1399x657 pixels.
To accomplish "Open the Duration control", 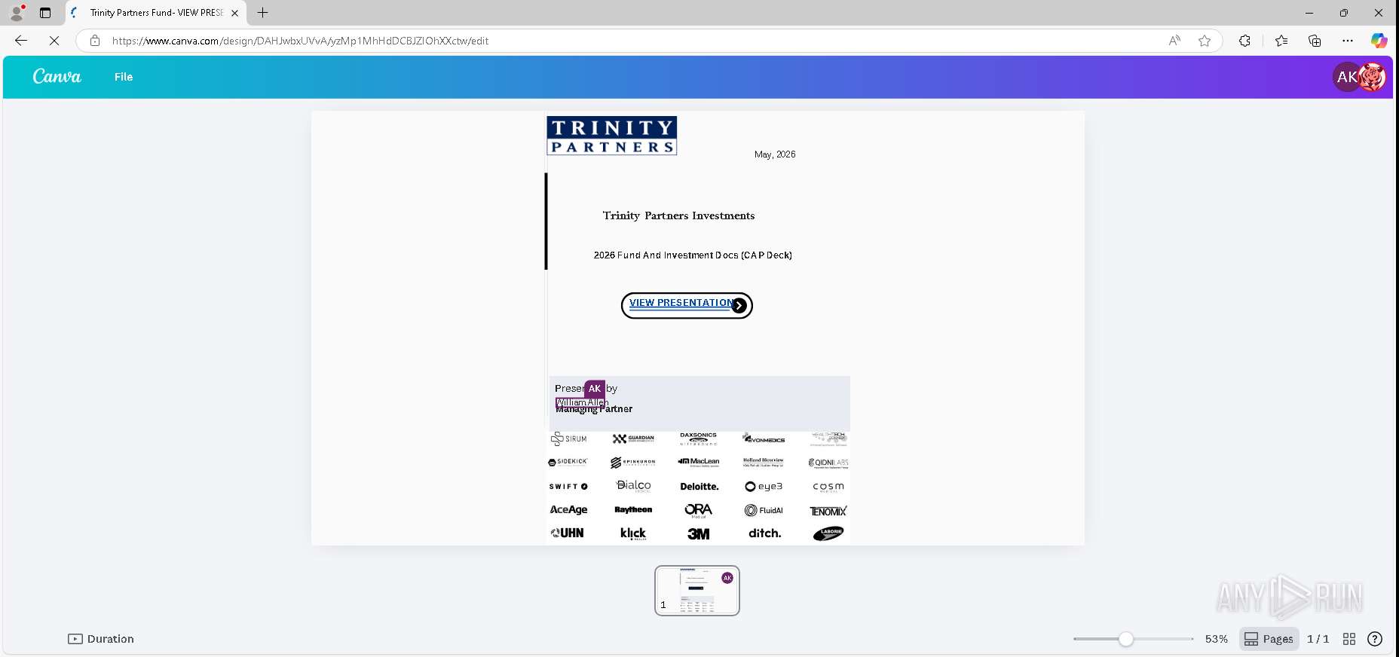I will click(101, 639).
